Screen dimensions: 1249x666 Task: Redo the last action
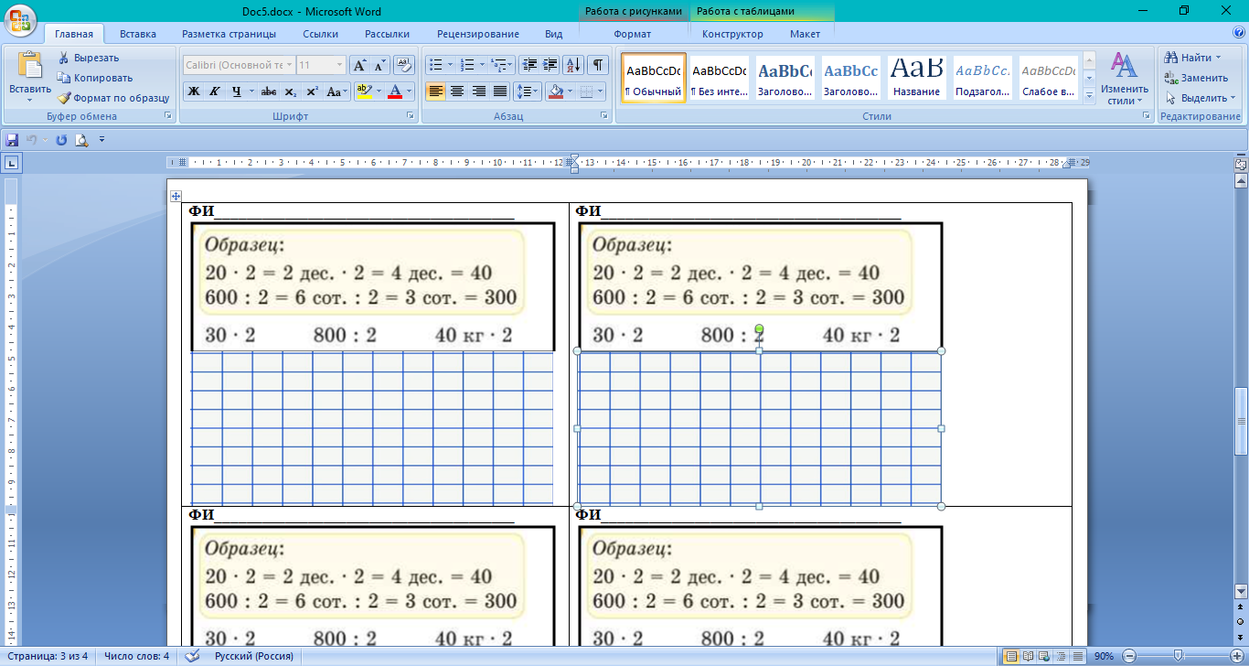(x=61, y=140)
